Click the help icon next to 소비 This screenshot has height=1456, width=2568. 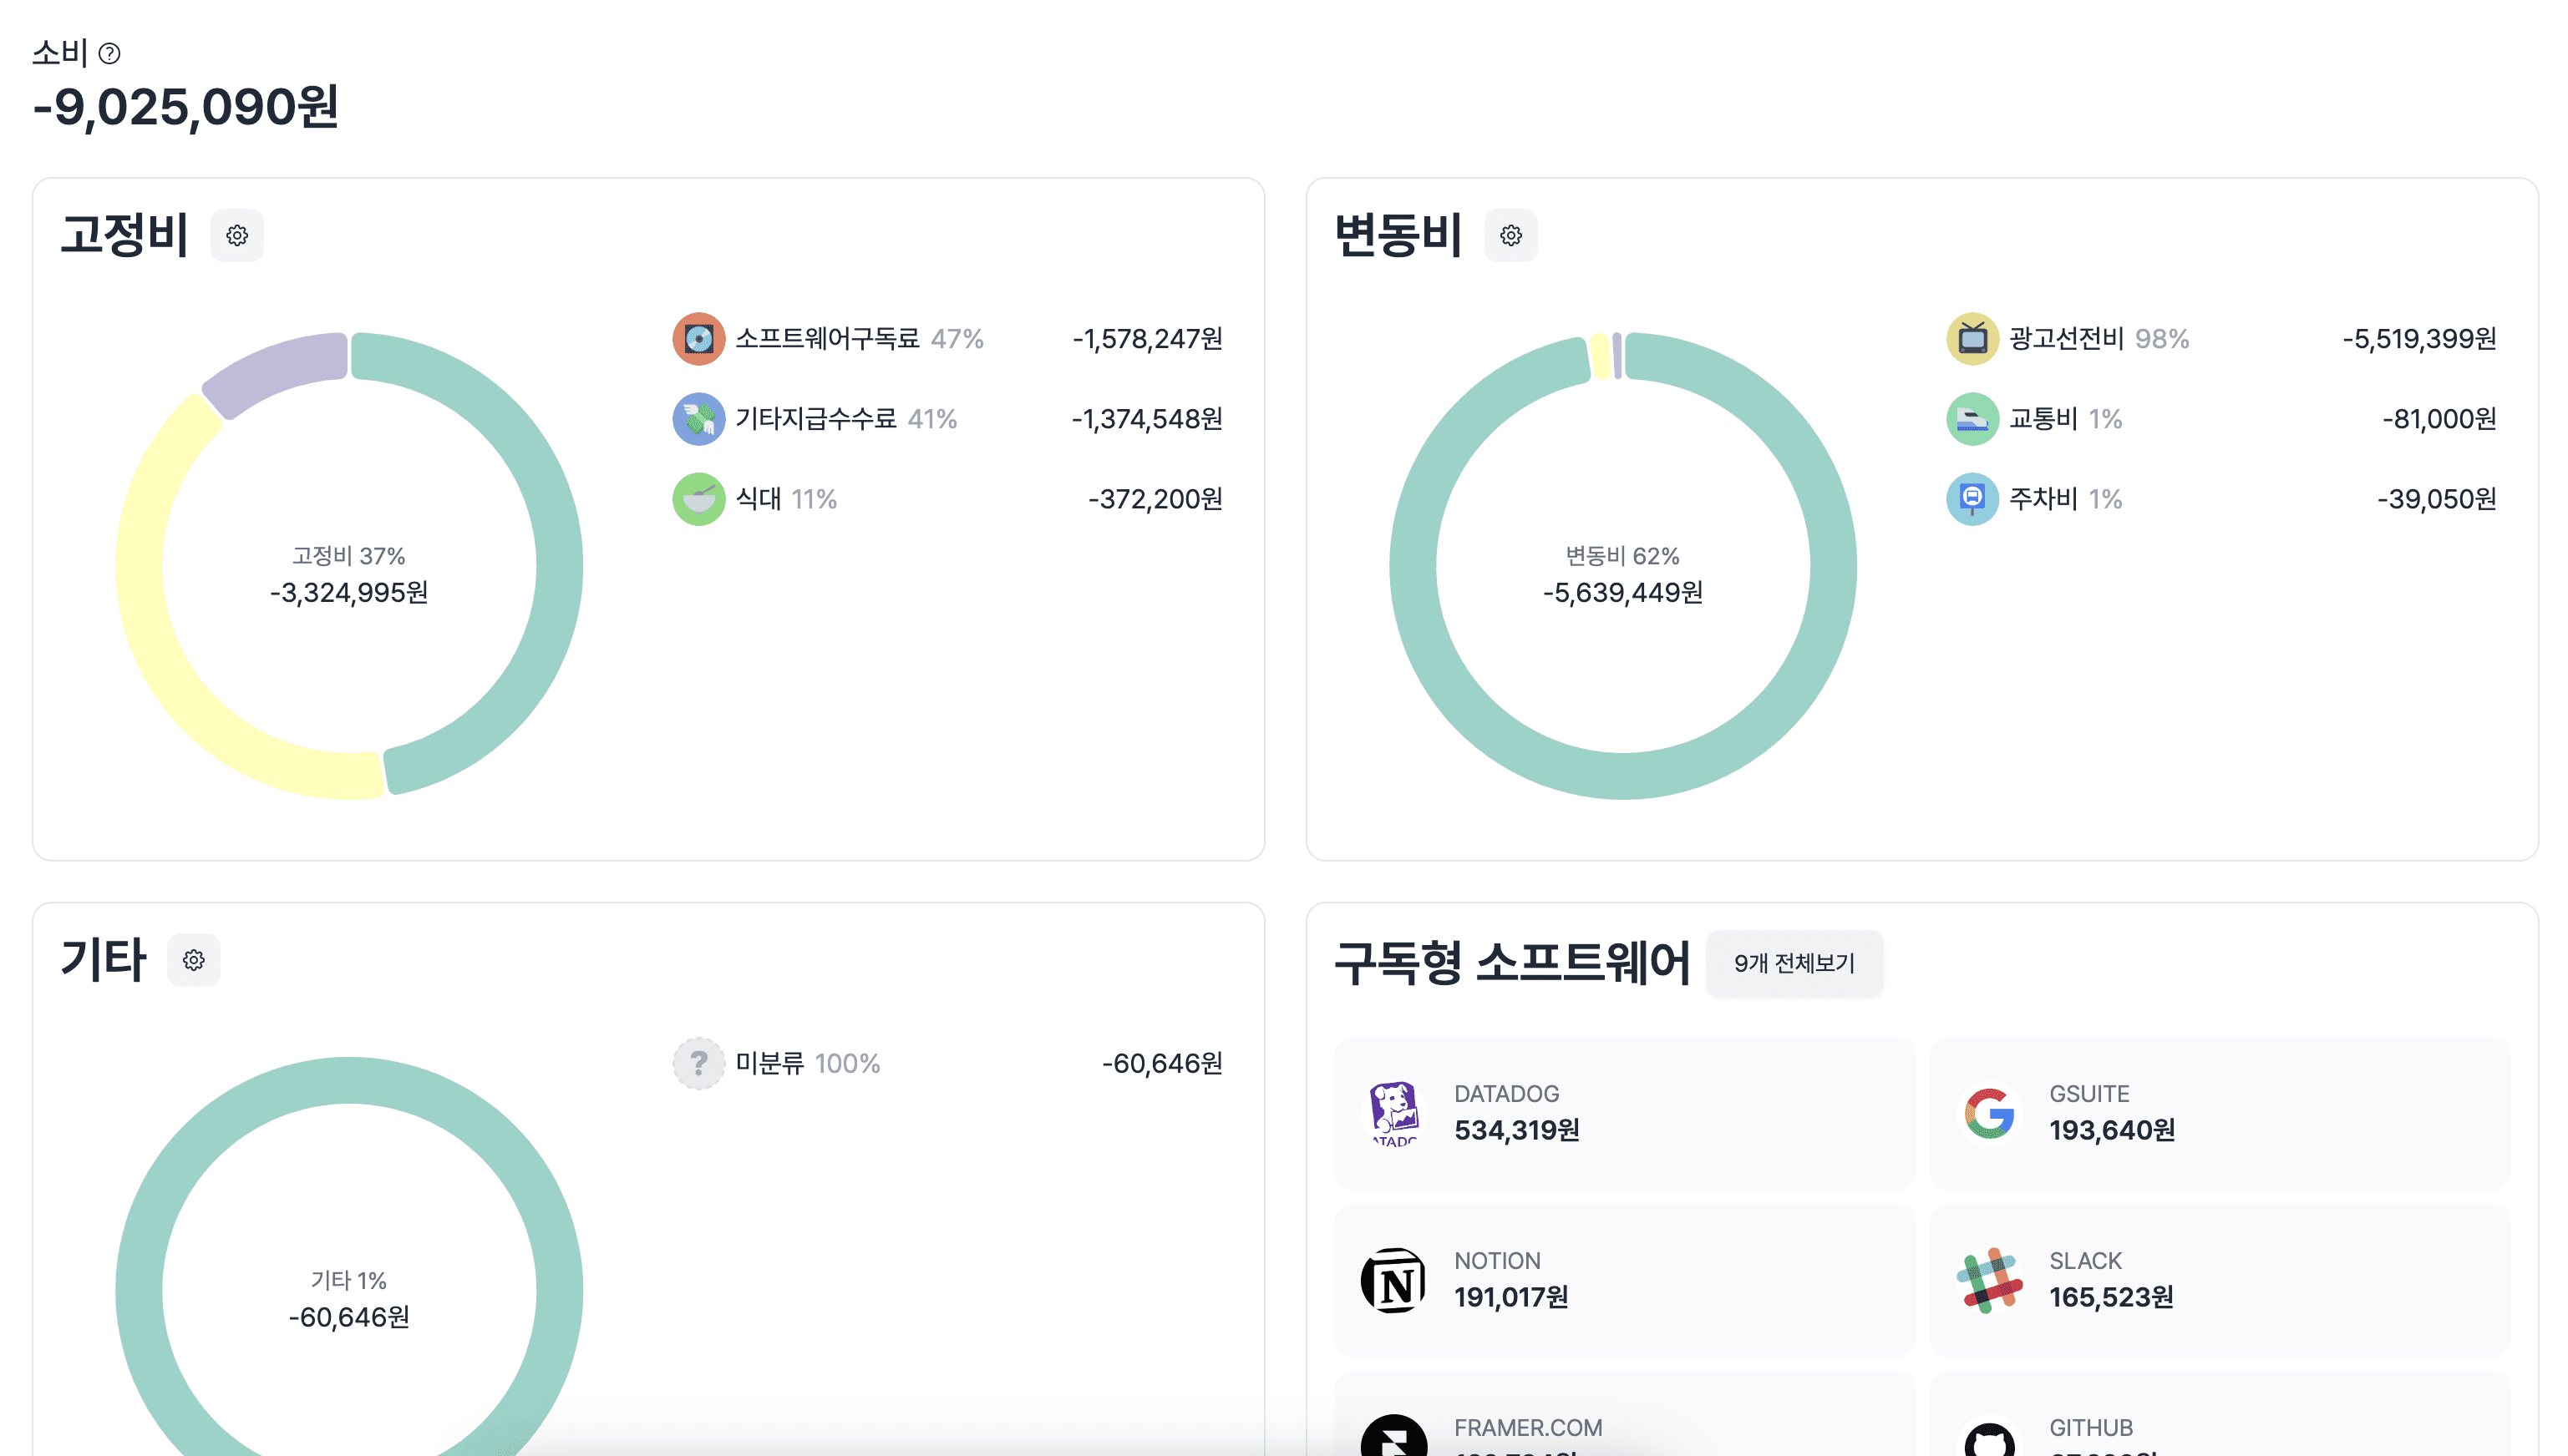coord(110,53)
